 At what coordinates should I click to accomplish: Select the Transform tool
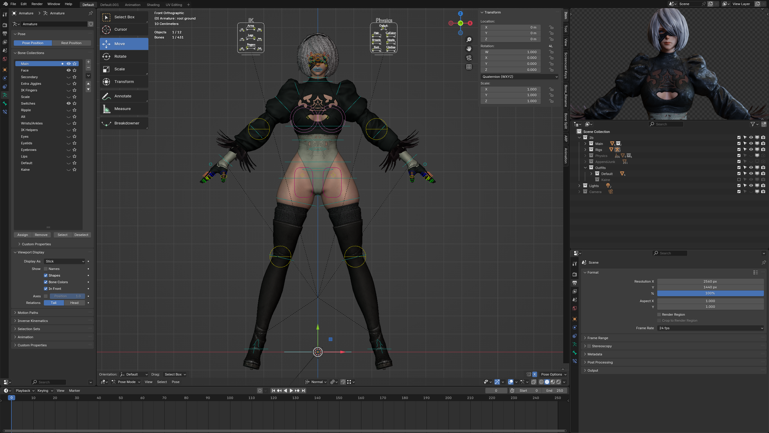124,82
